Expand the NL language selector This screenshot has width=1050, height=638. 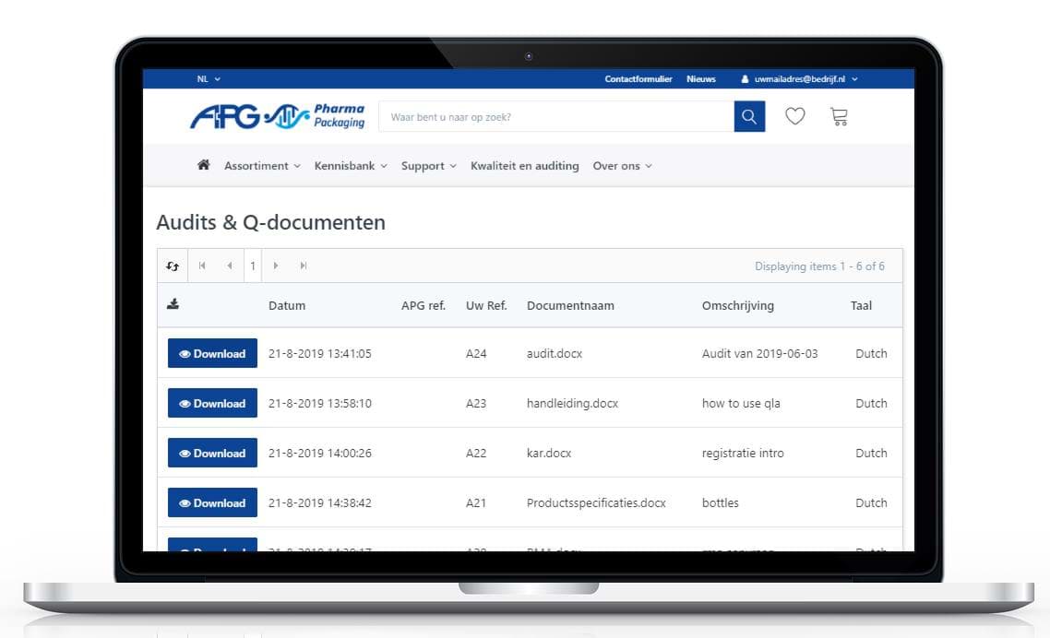coord(209,79)
